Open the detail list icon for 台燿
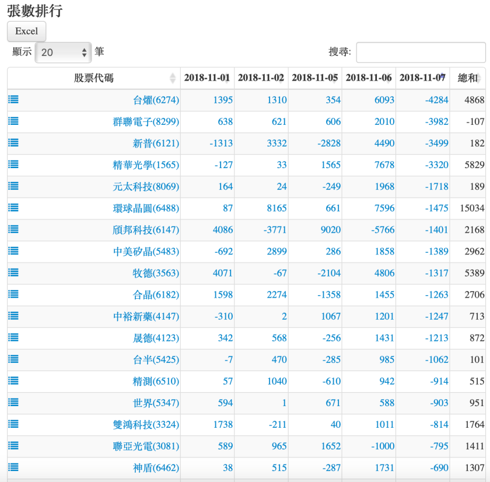This screenshot has width=490, height=482. click(12, 99)
